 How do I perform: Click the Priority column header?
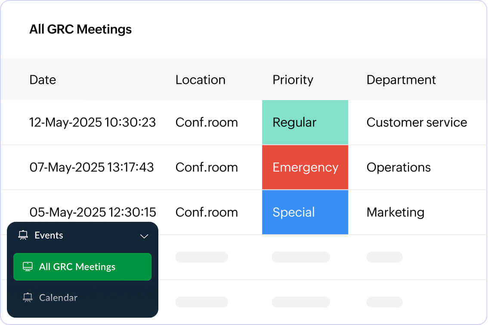[x=293, y=80]
